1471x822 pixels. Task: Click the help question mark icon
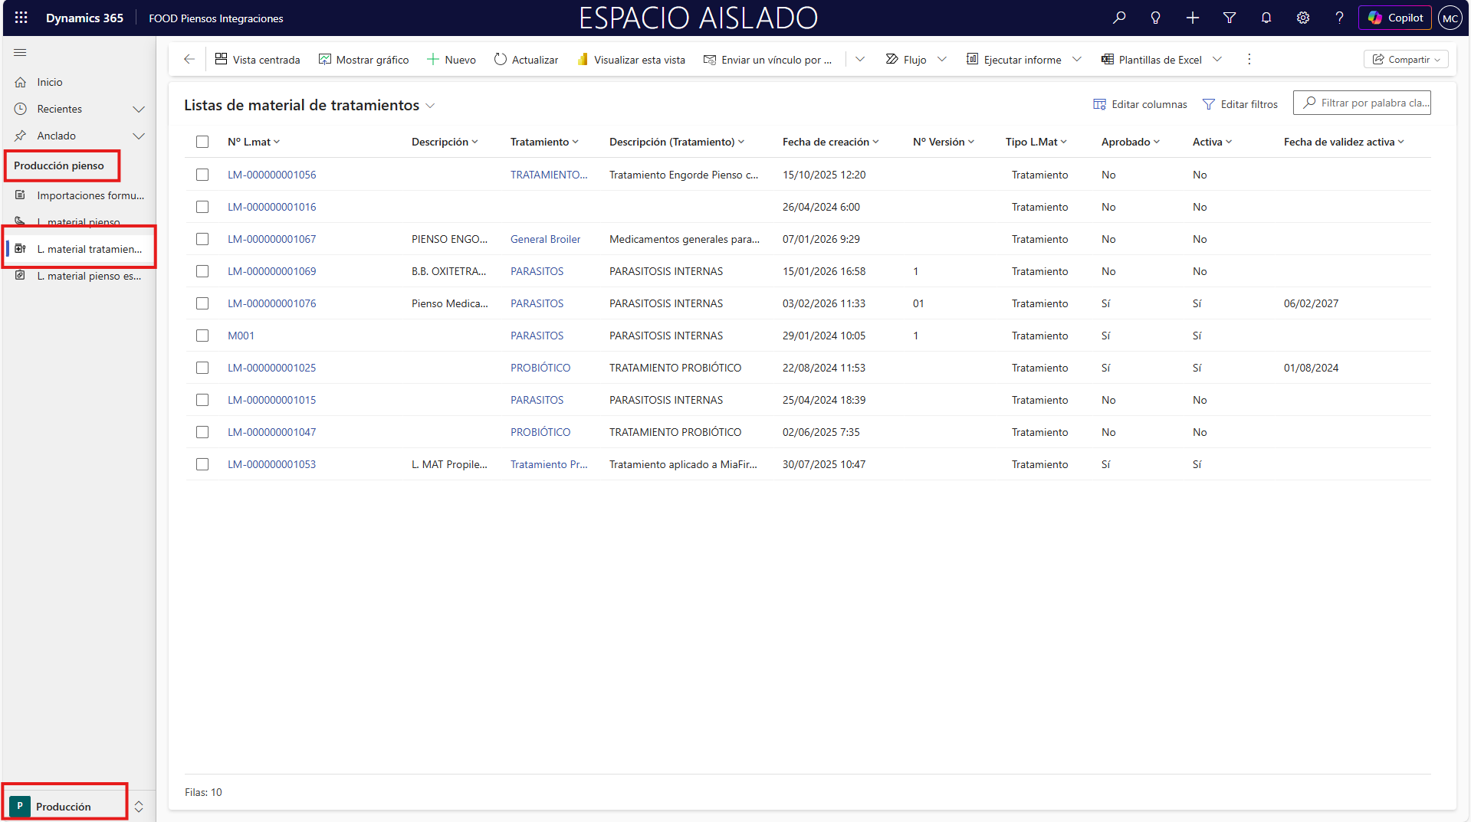coord(1338,18)
